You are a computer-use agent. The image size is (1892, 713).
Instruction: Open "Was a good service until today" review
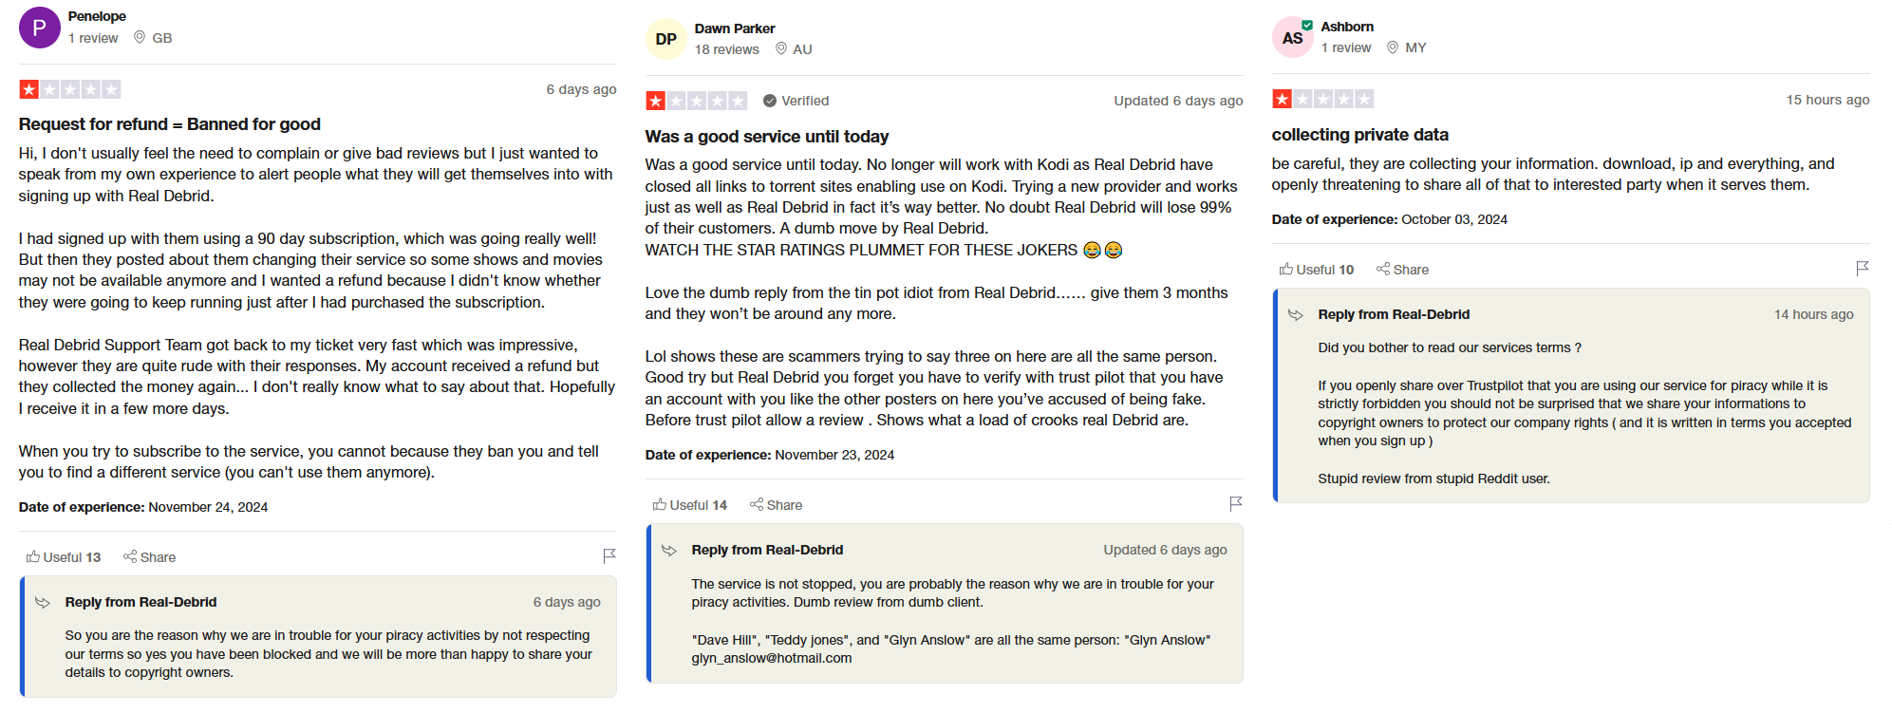[x=766, y=137]
